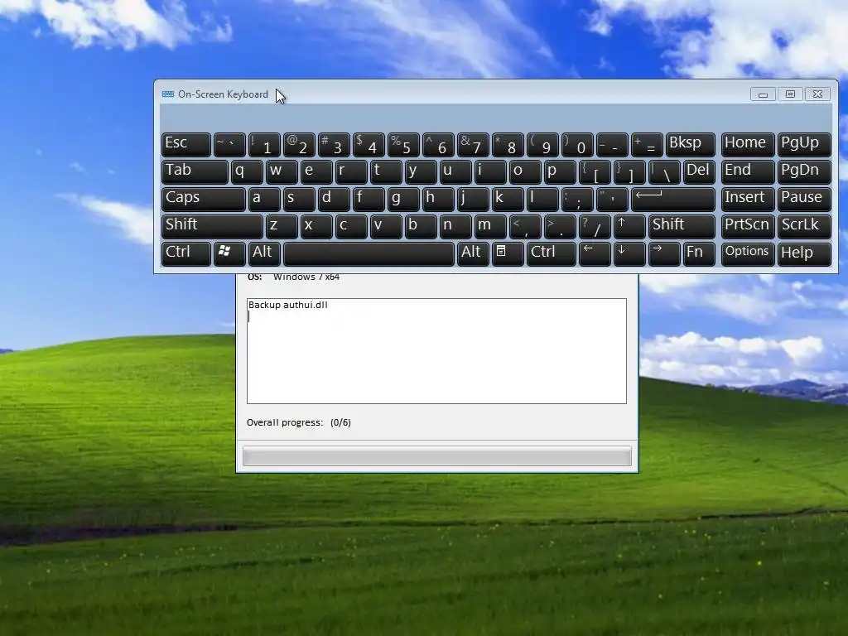Screen dimensions: 848x636
Task: Click the Home key
Action: (x=748, y=144)
